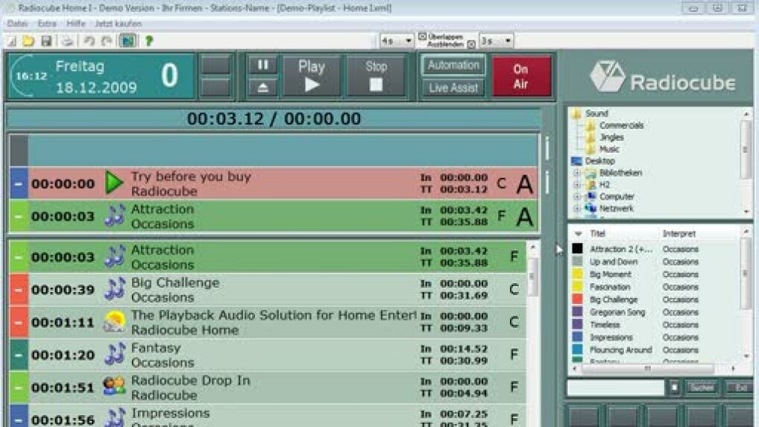The image size is (759, 427).
Task: Expand the Bibliotheken tree node
Action: click(x=576, y=173)
